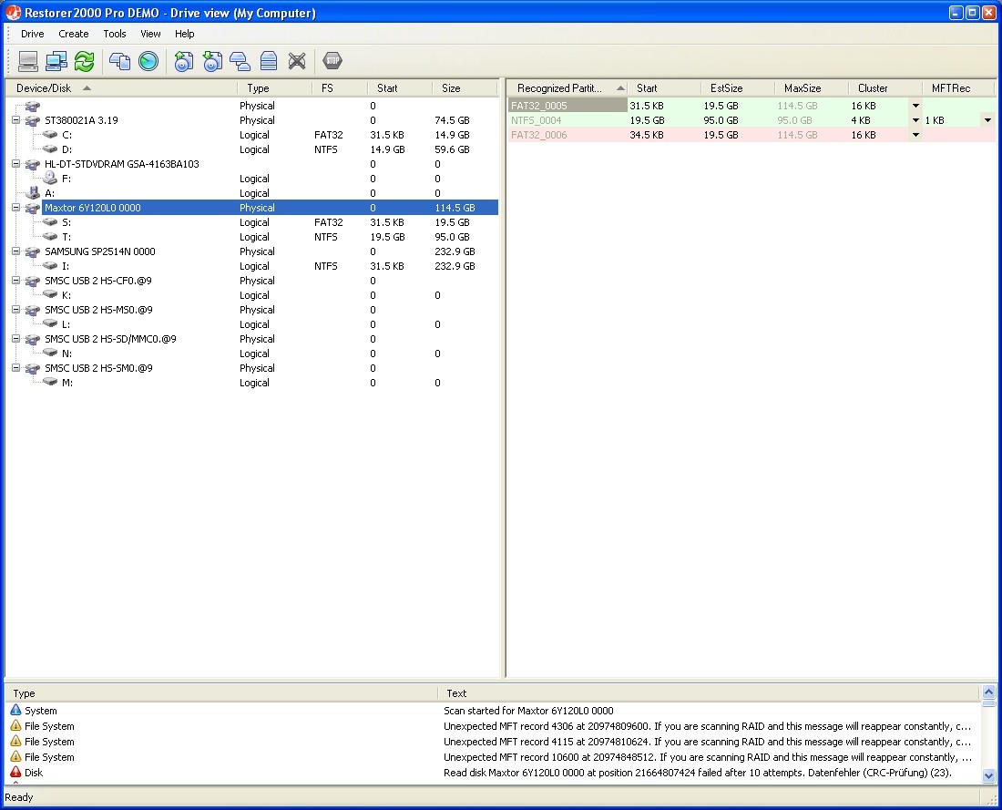Click the FS column header
The height and width of the screenshot is (810, 1002).
coord(340,88)
